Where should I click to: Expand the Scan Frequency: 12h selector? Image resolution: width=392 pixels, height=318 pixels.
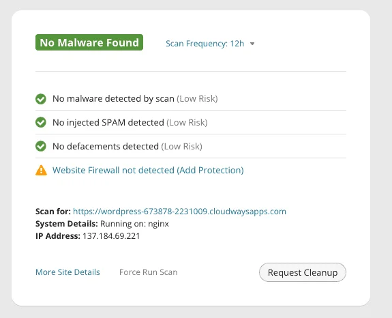[x=210, y=44]
